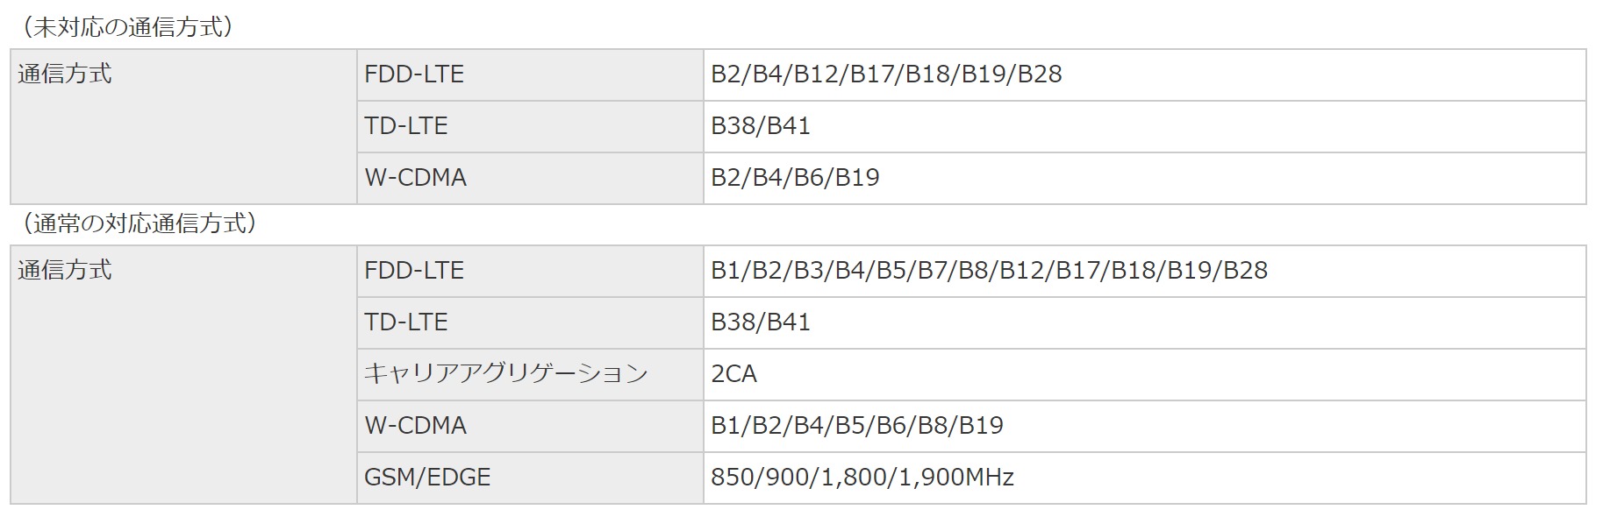Click TD-LTE label in the unsupported table
The height and width of the screenshot is (524, 1610).
pyautogui.click(x=406, y=126)
